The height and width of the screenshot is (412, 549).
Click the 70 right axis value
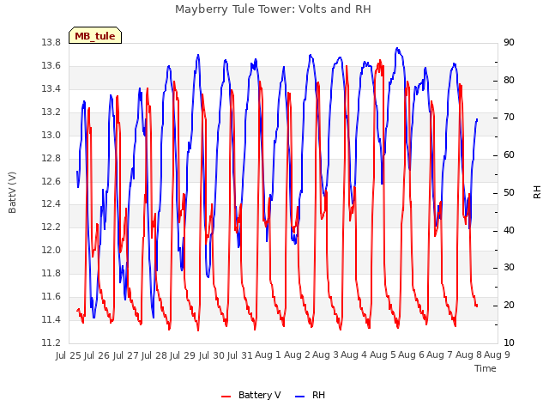pos(509,118)
